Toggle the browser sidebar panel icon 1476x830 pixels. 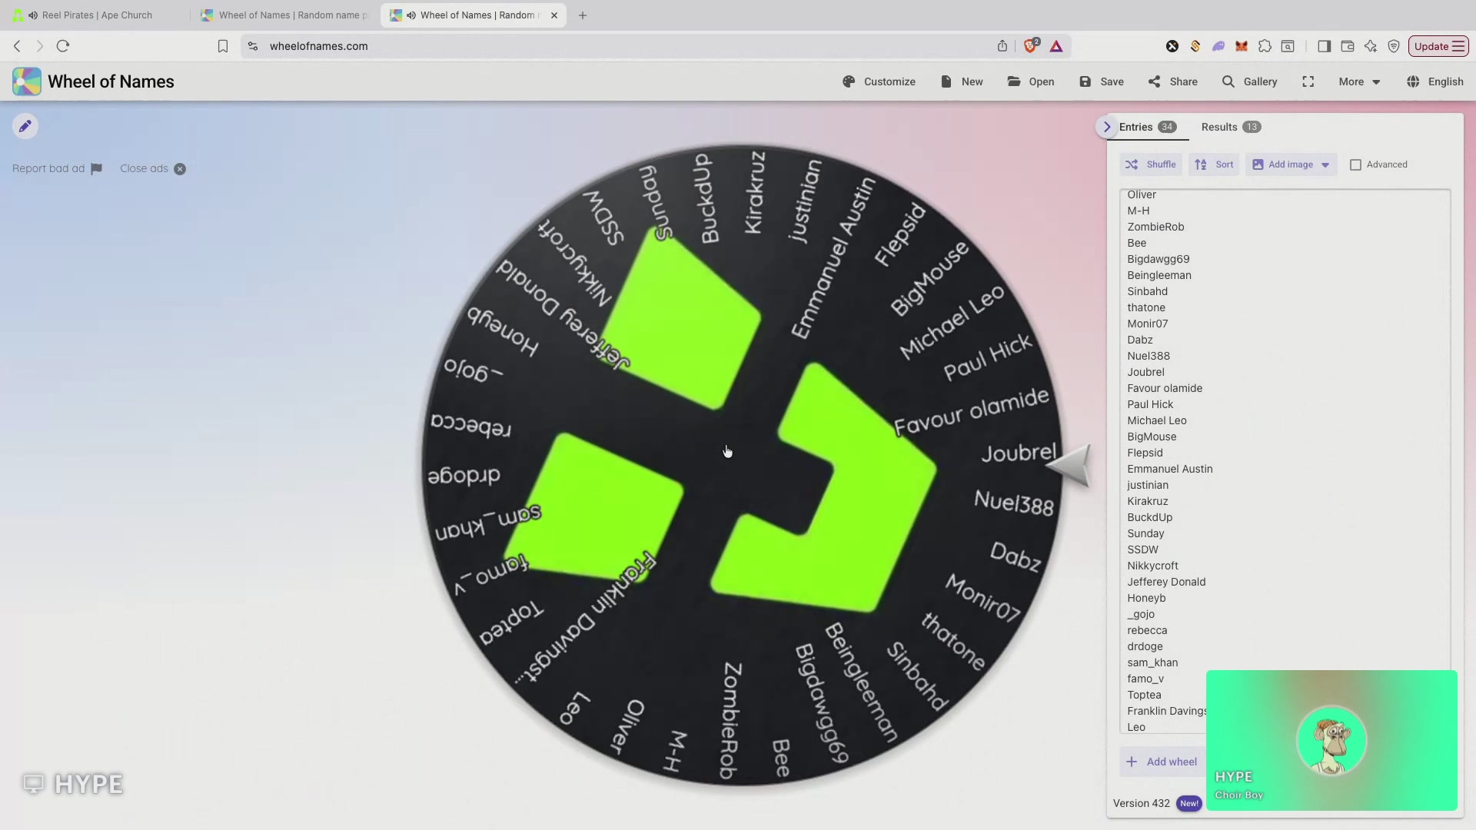pos(1324,46)
